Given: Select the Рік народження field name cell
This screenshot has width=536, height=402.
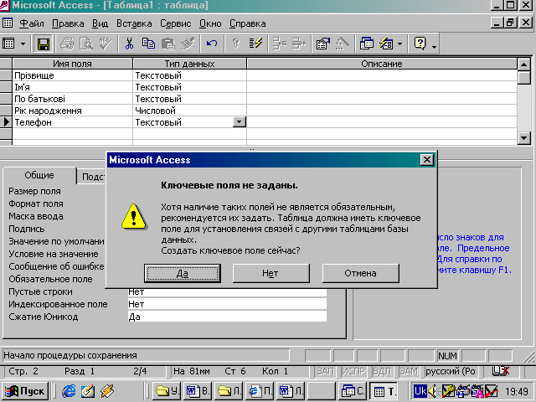Looking at the screenshot, I should point(73,111).
